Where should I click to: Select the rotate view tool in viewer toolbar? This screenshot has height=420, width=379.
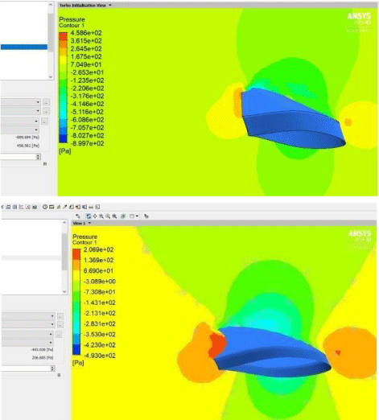89,216
